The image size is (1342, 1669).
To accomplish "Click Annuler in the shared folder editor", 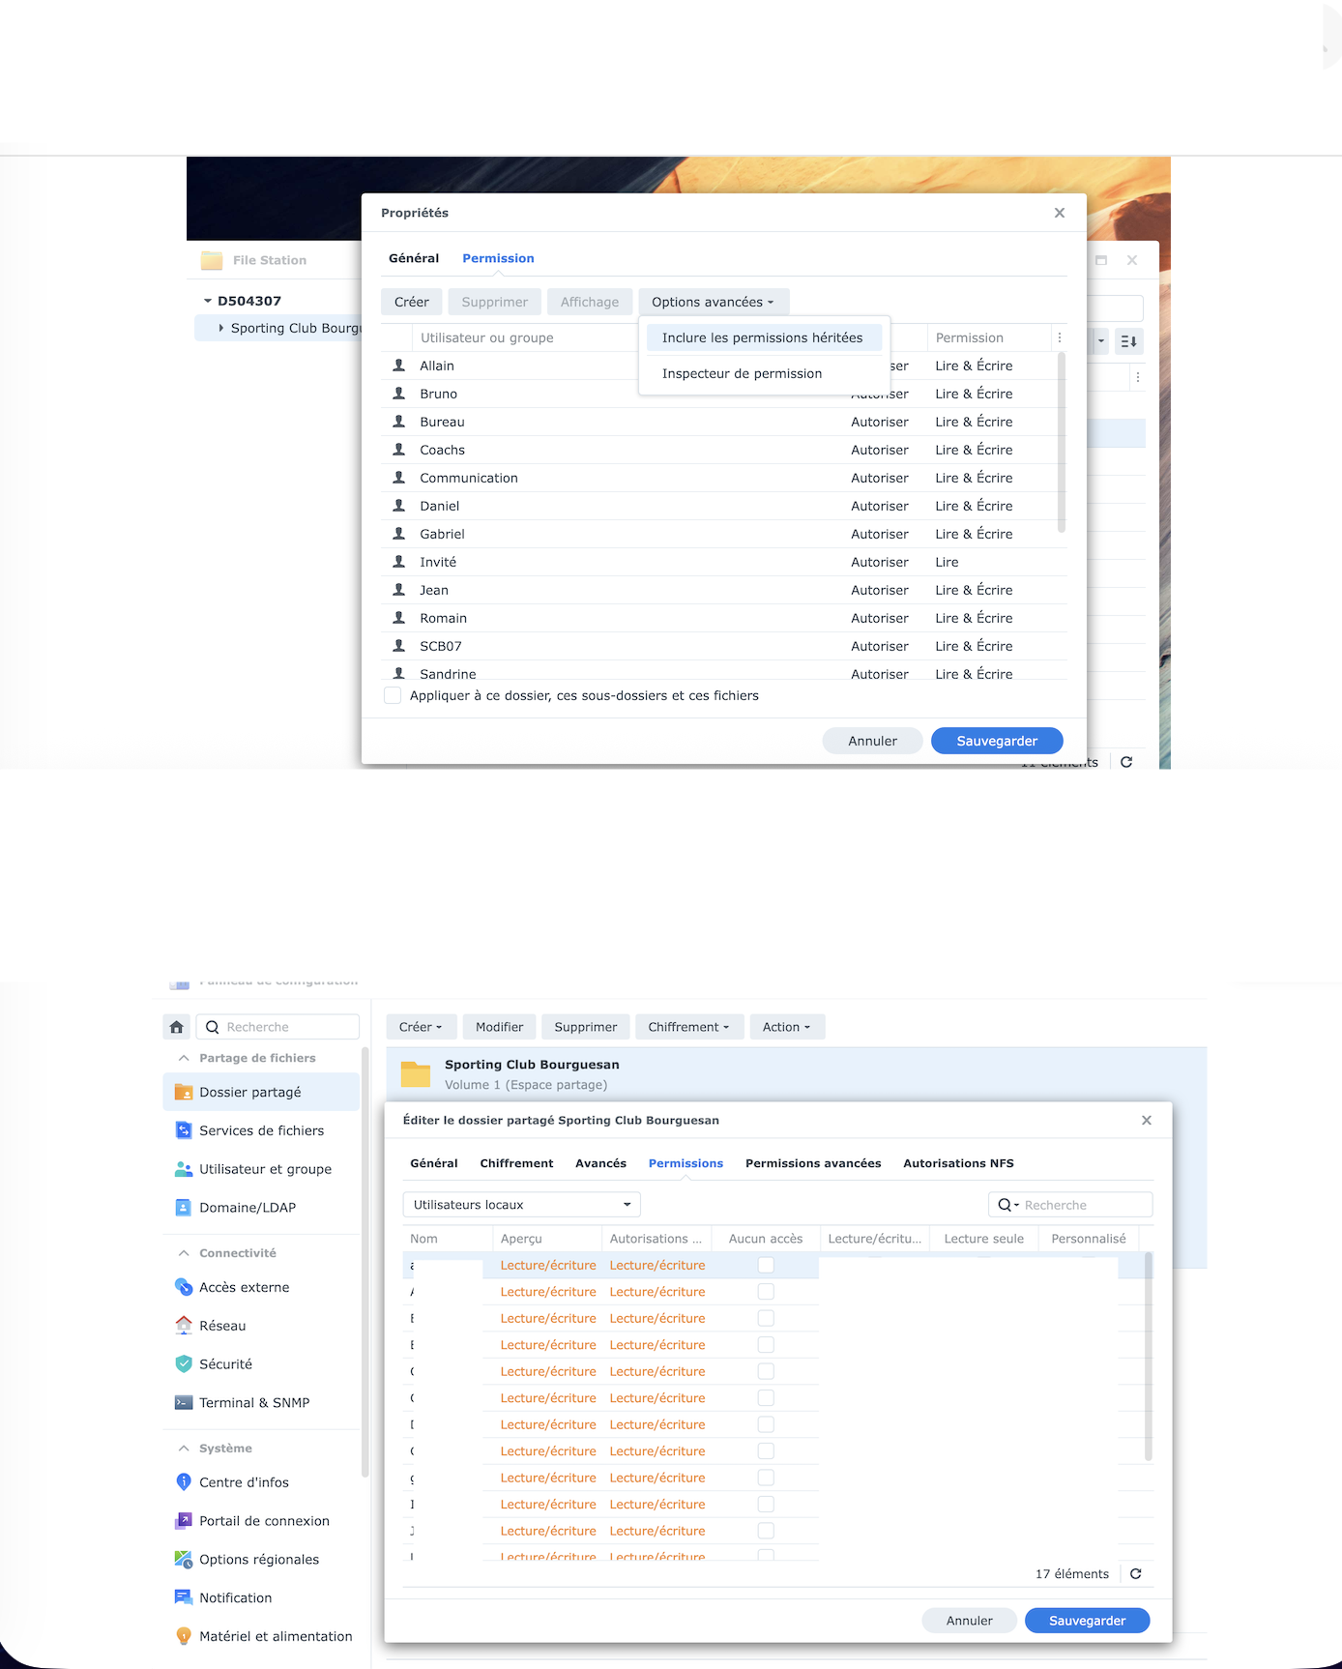I will [x=970, y=1621].
